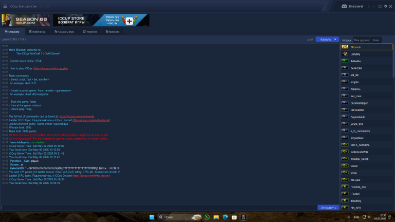This screenshot has width=395, height=222.
Task: Select player XO.Quix in the list
Action: pos(367,180)
